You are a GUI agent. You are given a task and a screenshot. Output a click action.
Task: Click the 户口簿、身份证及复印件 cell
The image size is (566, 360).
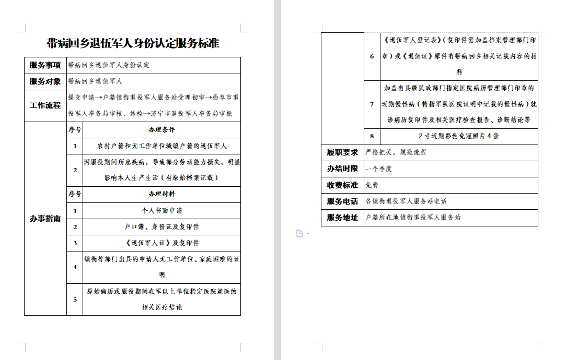[x=161, y=227]
